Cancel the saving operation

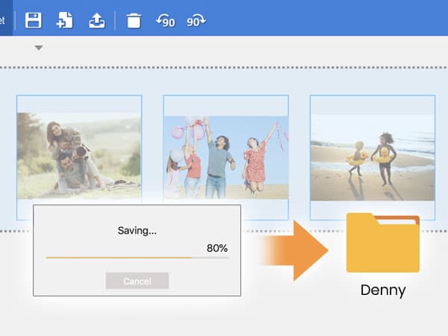pyautogui.click(x=137, y=281)
